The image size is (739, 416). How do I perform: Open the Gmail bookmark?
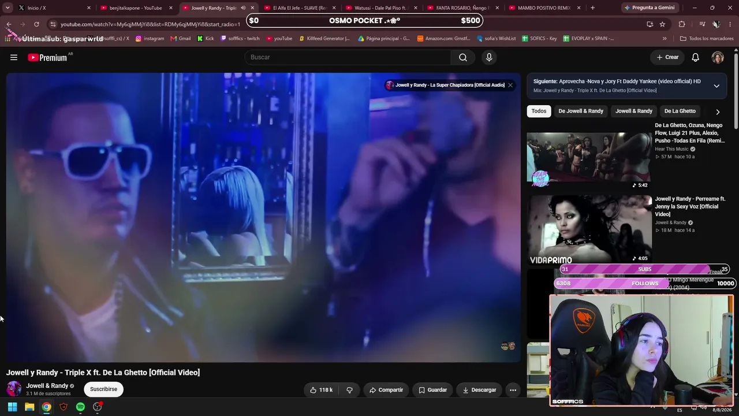pyautogui.click(x=180, y=39)
